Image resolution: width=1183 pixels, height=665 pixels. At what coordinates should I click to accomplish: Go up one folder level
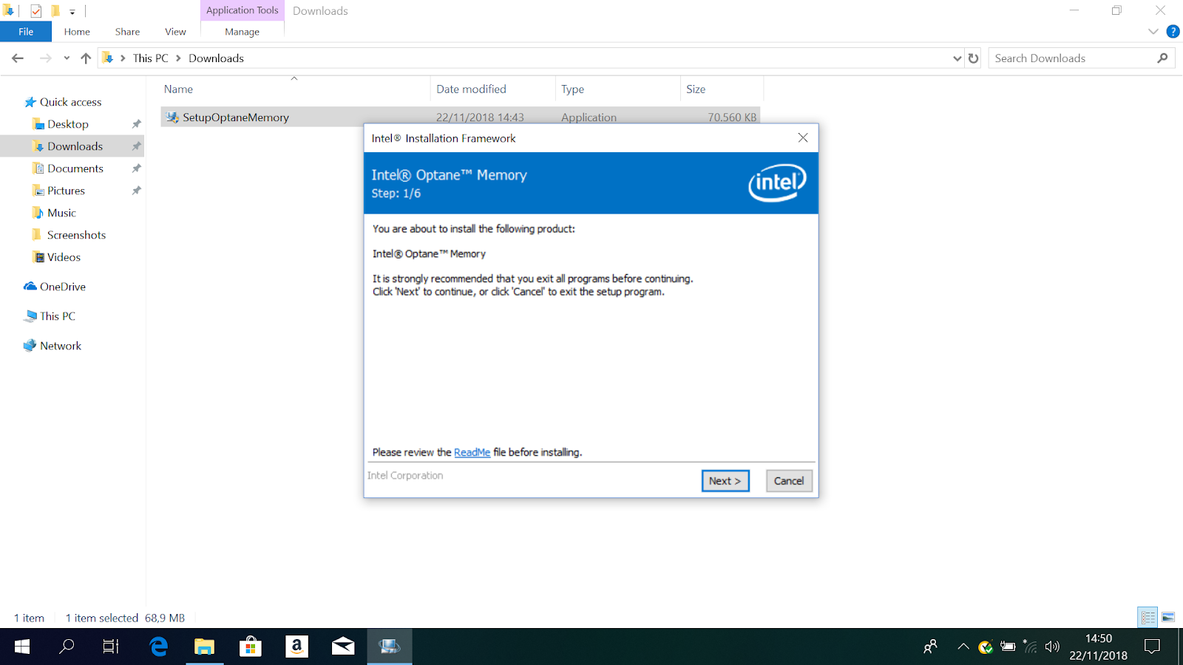click(86, 58)
